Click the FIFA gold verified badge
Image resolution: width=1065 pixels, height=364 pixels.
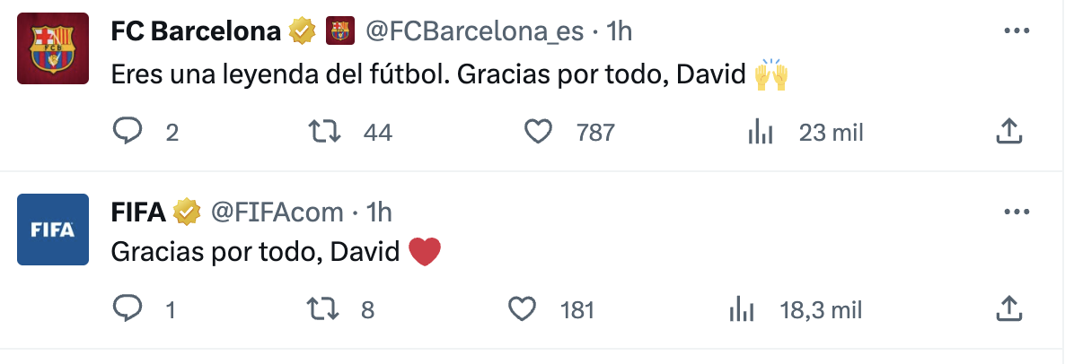click(x=186, y=212)
